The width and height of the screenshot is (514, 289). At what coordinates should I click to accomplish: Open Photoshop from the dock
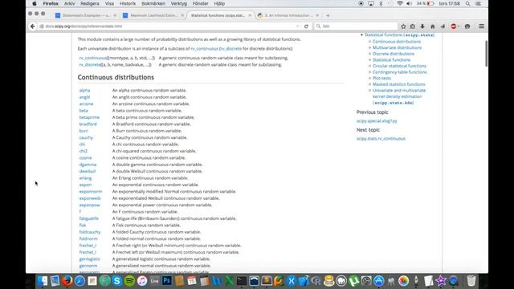(167, 281)
